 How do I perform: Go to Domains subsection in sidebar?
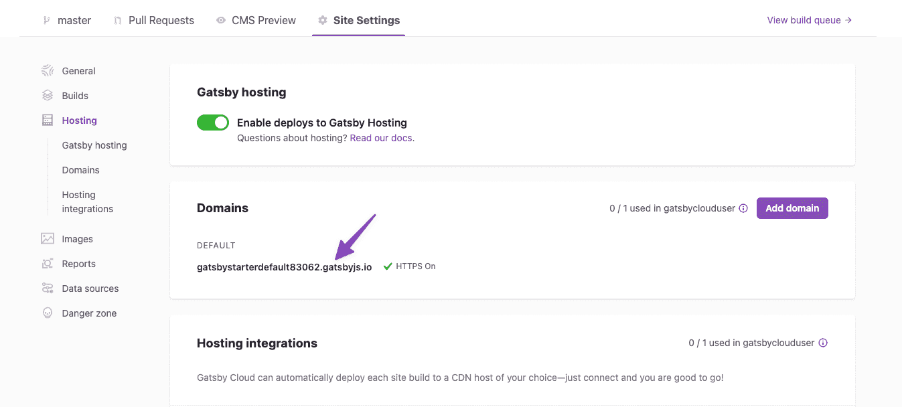[x=80, y=170]
